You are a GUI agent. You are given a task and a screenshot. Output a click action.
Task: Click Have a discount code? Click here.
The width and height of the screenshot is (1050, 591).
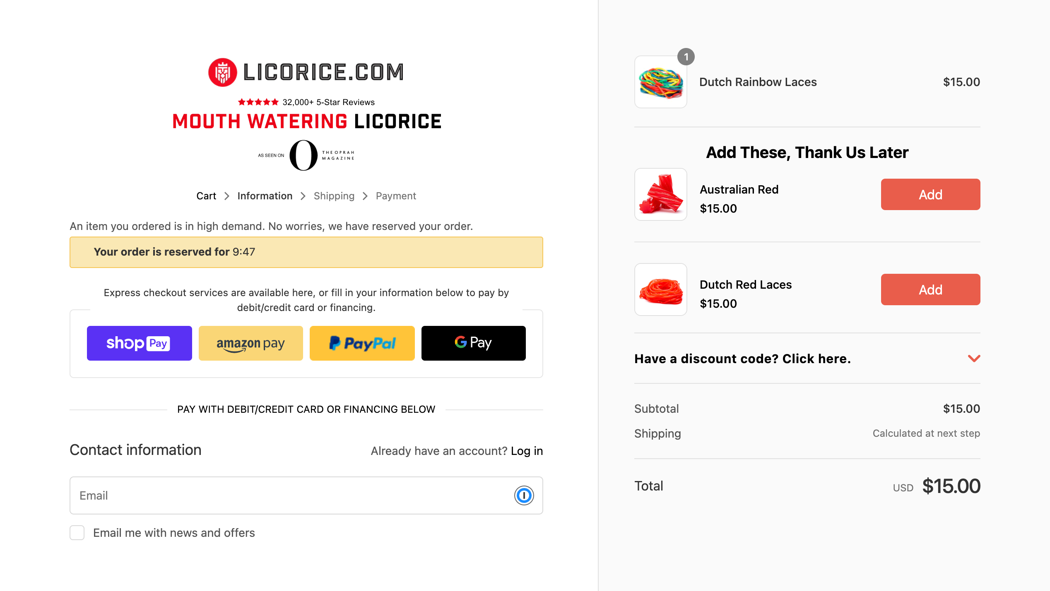point(742,359)
